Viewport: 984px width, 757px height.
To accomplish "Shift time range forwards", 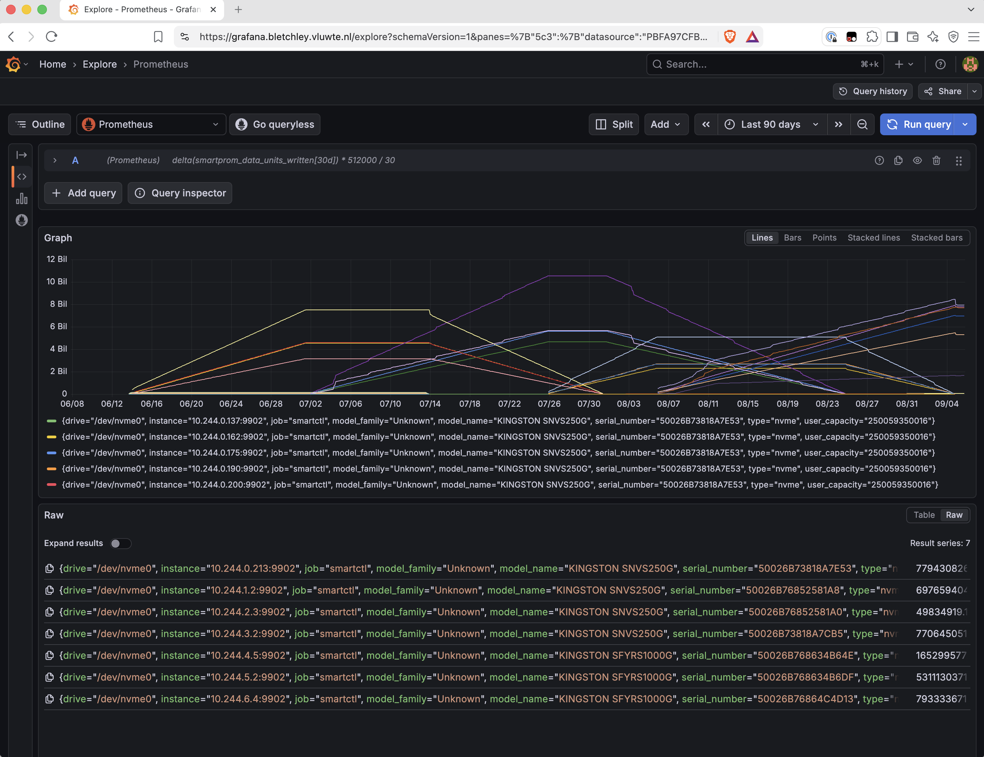I will click(839, 124).
